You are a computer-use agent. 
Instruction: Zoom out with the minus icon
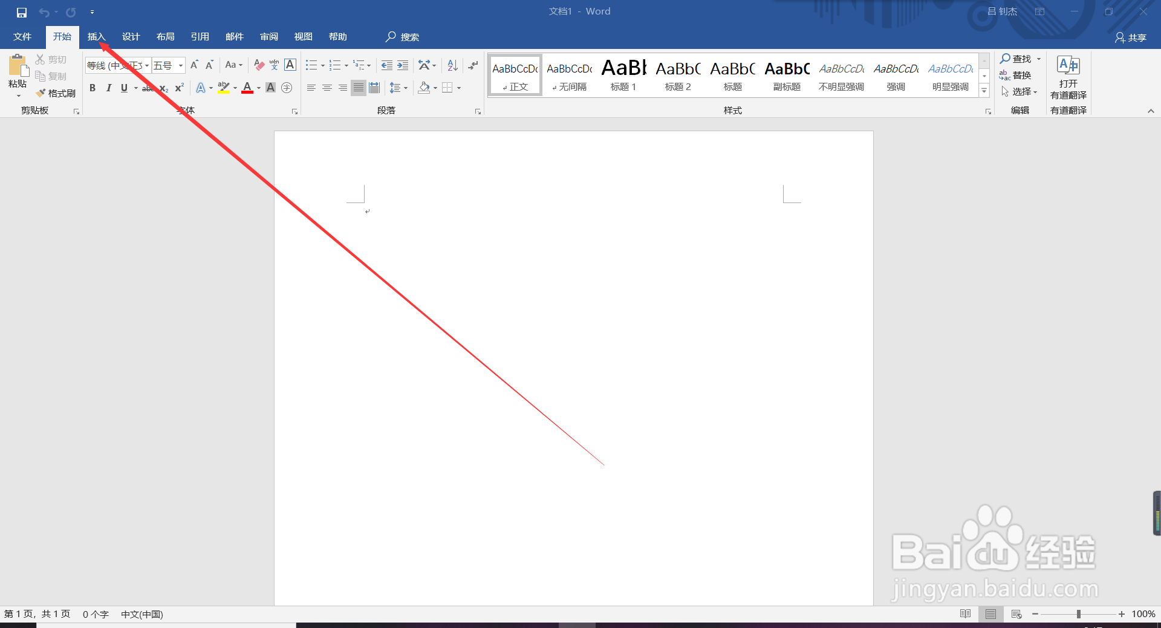[1035, 614]
